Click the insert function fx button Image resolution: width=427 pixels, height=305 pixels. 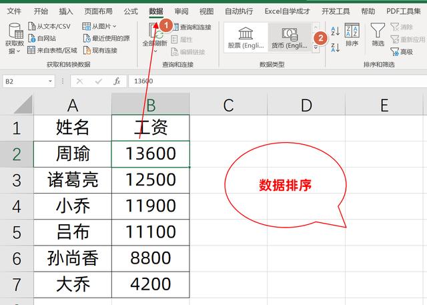(117, 81)
